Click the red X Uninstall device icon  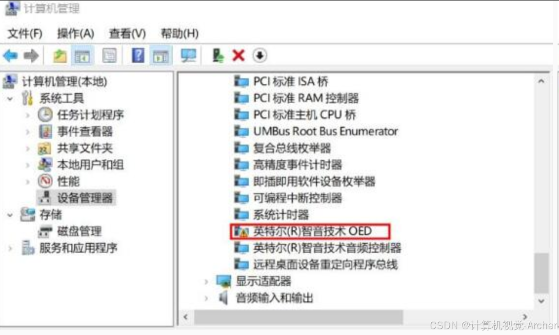(239, 56)
